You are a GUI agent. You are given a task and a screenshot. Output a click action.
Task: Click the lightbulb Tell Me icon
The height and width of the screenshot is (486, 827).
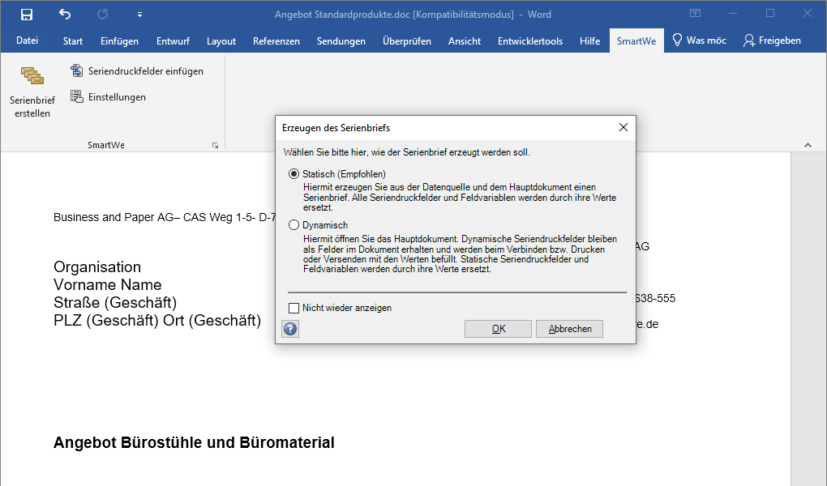[x=677, y=40]
